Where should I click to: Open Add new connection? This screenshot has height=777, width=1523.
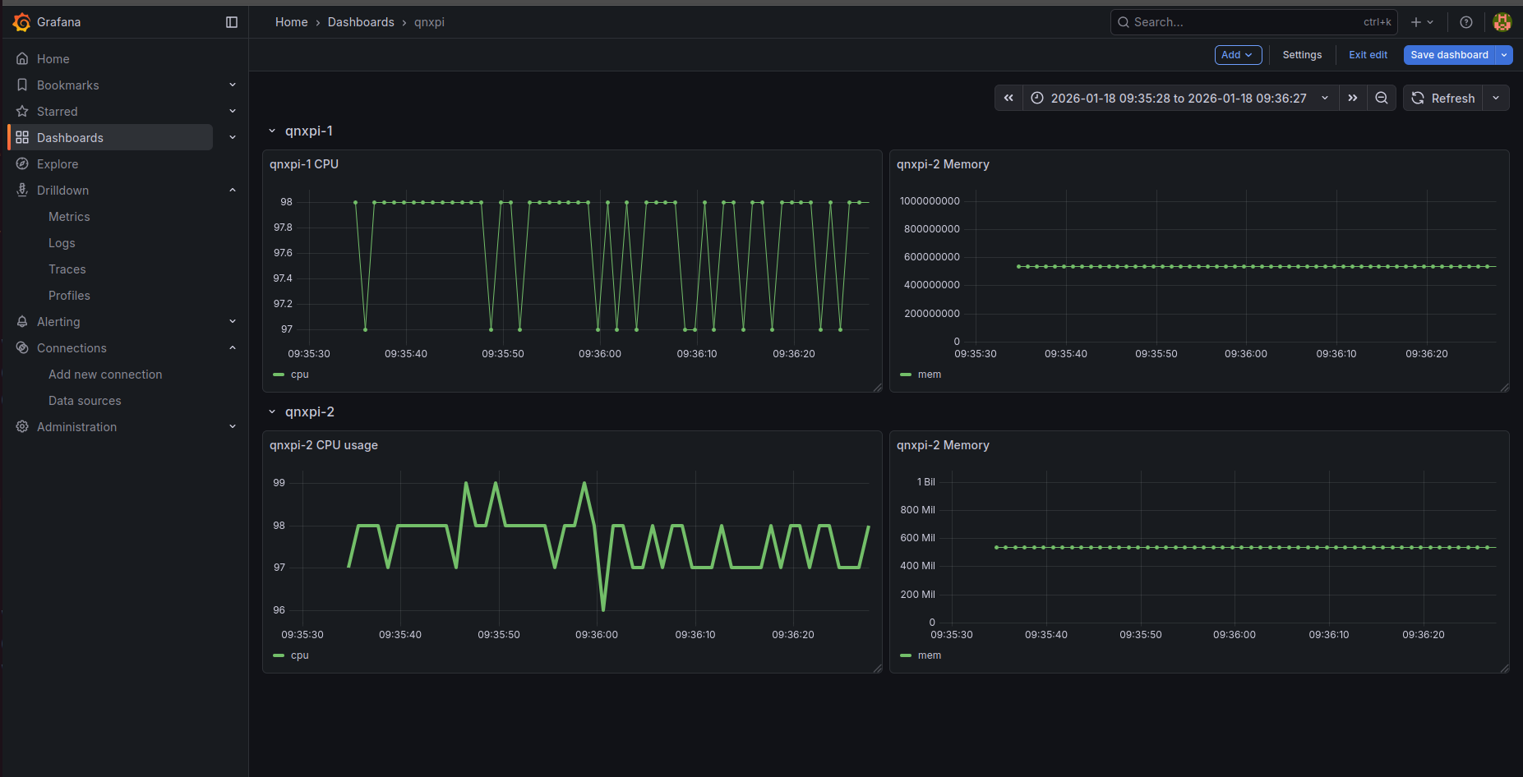[105, 375]
